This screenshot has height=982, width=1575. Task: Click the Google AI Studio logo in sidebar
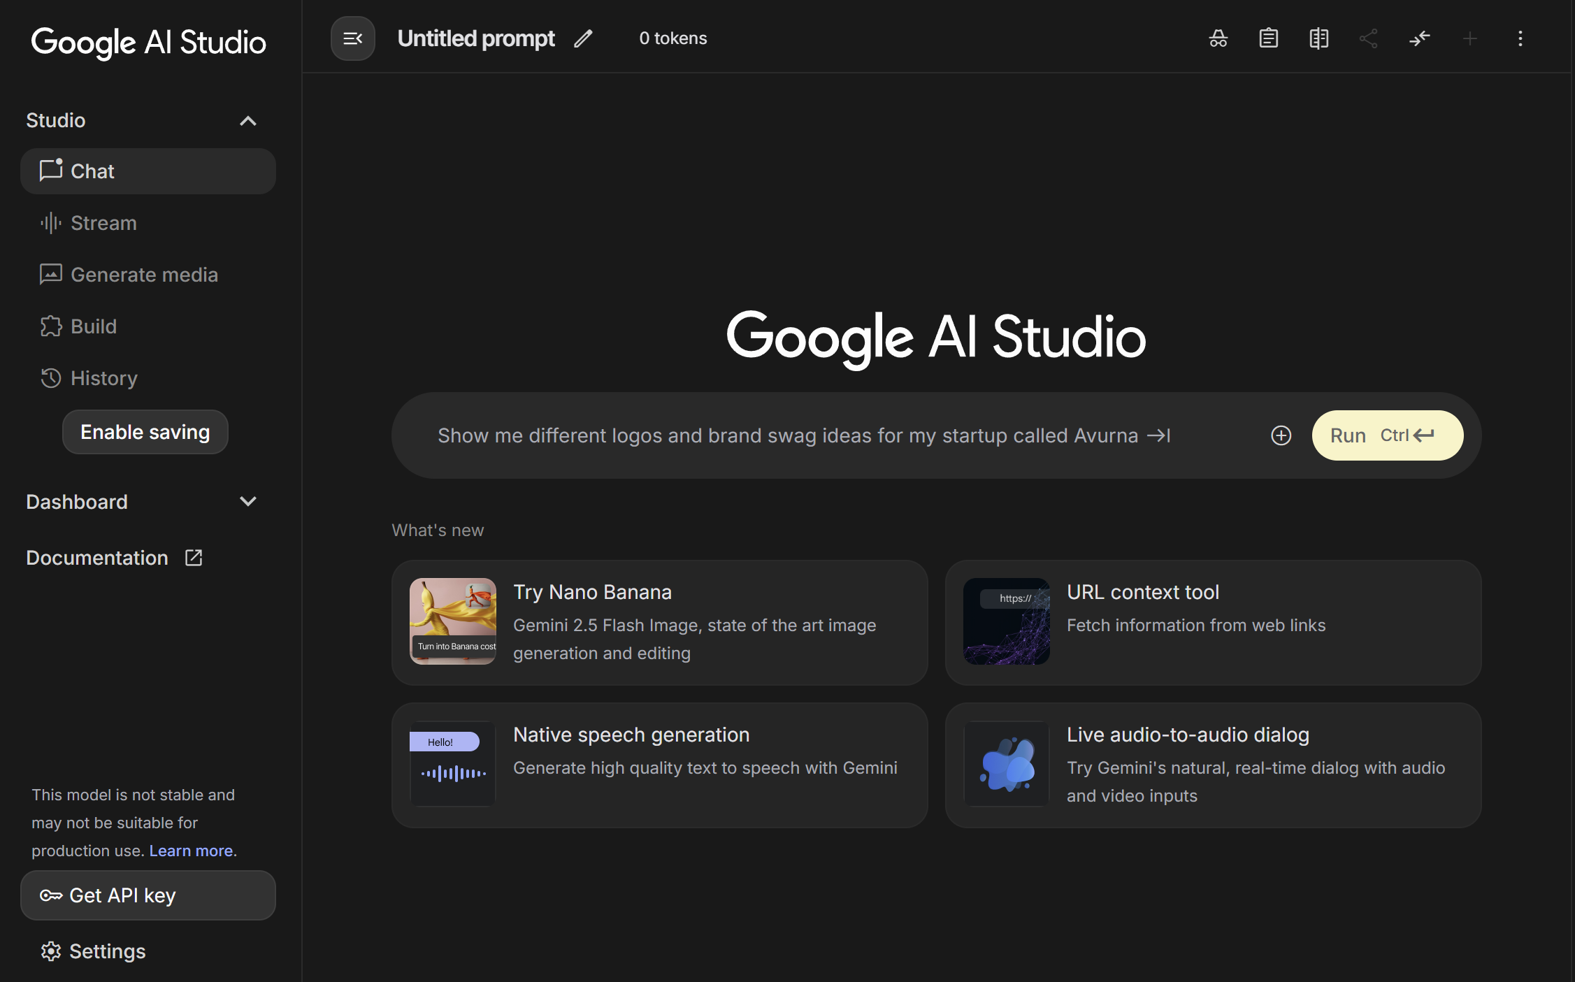[149, 43]
